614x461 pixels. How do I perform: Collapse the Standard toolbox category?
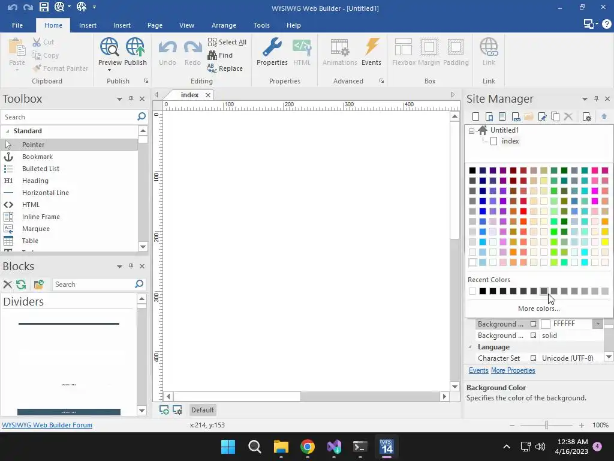pos(7,131)
